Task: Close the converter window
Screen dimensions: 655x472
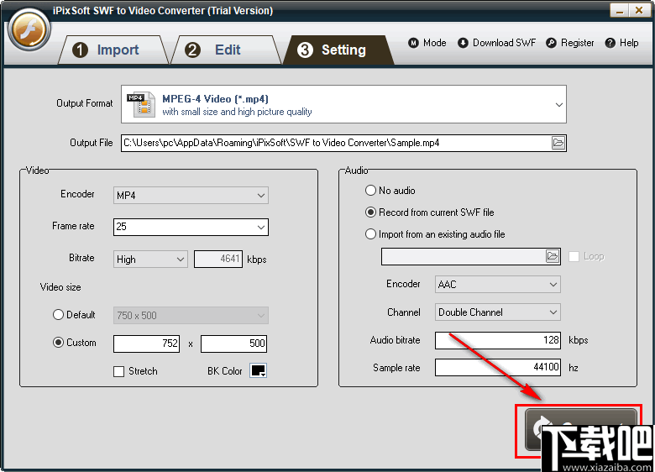Action: tap(639, 10)
